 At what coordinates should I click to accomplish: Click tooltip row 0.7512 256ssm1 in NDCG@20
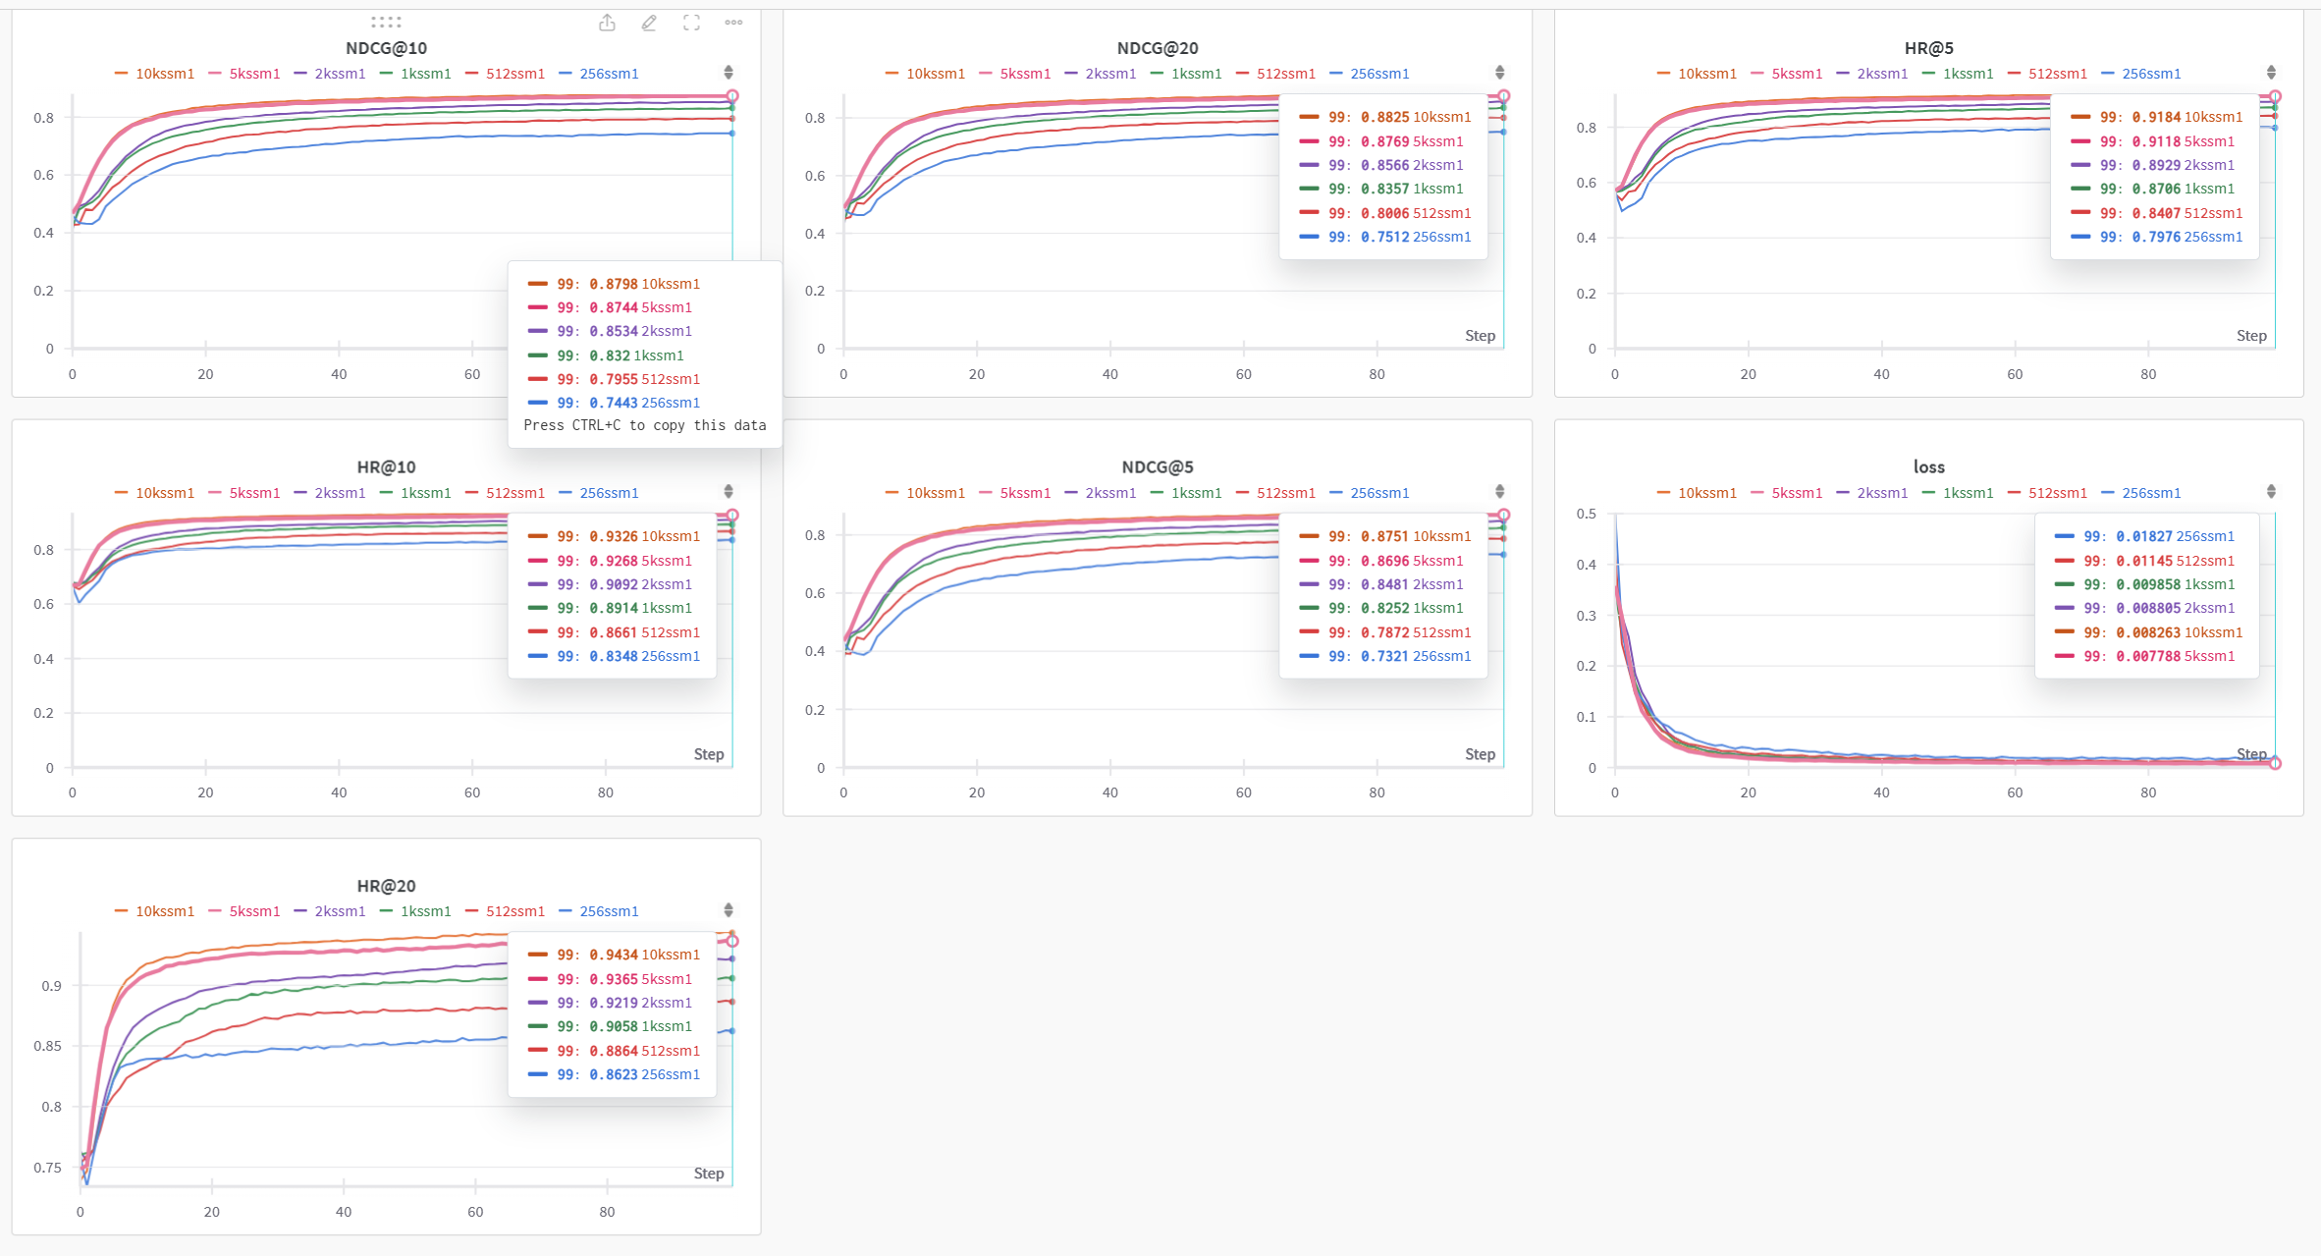(x=1384, y=237)
